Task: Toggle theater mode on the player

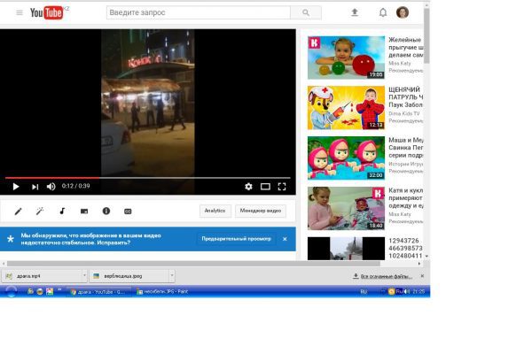Action: coord(265,187)
